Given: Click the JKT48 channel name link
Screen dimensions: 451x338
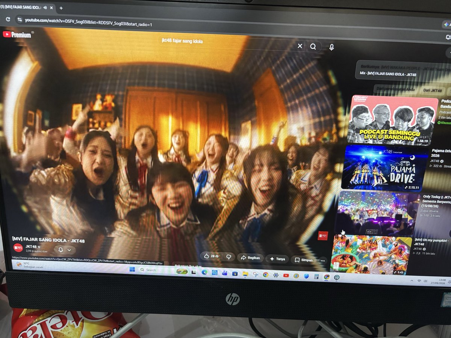Looking at the screenshot, I should pos(31,246).
